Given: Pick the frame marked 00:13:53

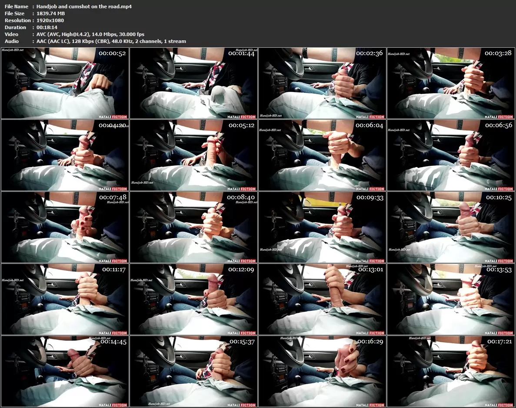Looking at the screenshot, I should pyautogui.click(x=450, y=299).
